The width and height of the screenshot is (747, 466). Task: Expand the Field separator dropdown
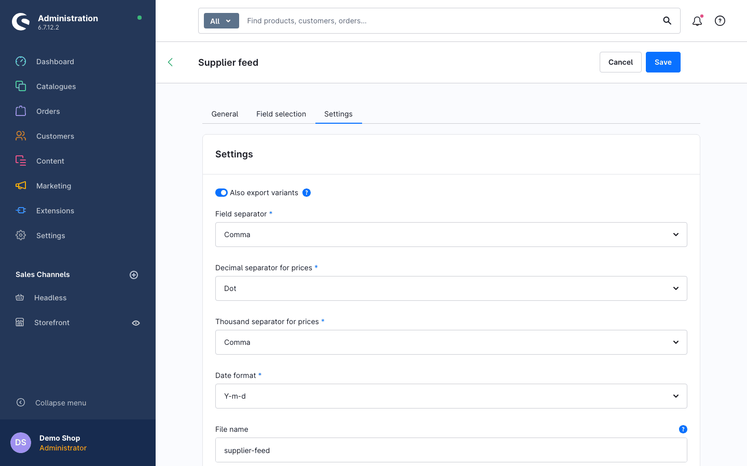click(451, 235)
